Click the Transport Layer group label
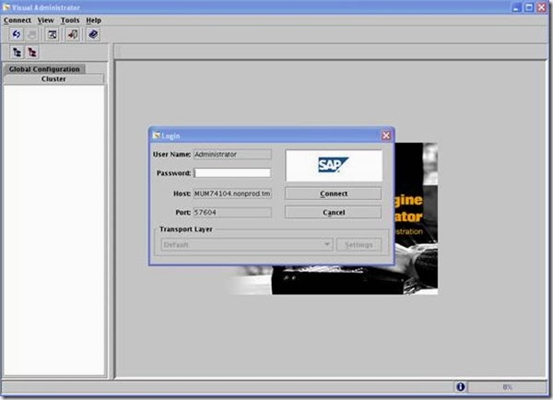The width and height of the screenshot is (553, 400). coord(186,229)
